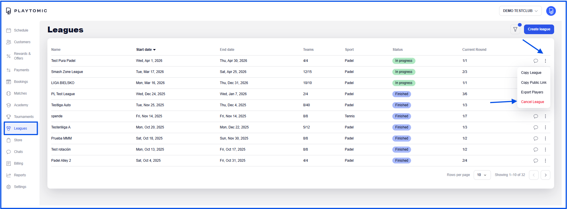Select Cancel League from the context menu

pos(532,102)
